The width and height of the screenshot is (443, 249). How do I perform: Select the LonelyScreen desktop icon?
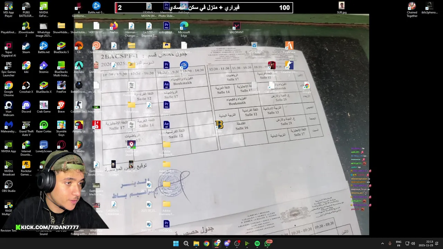coord(44,147)
